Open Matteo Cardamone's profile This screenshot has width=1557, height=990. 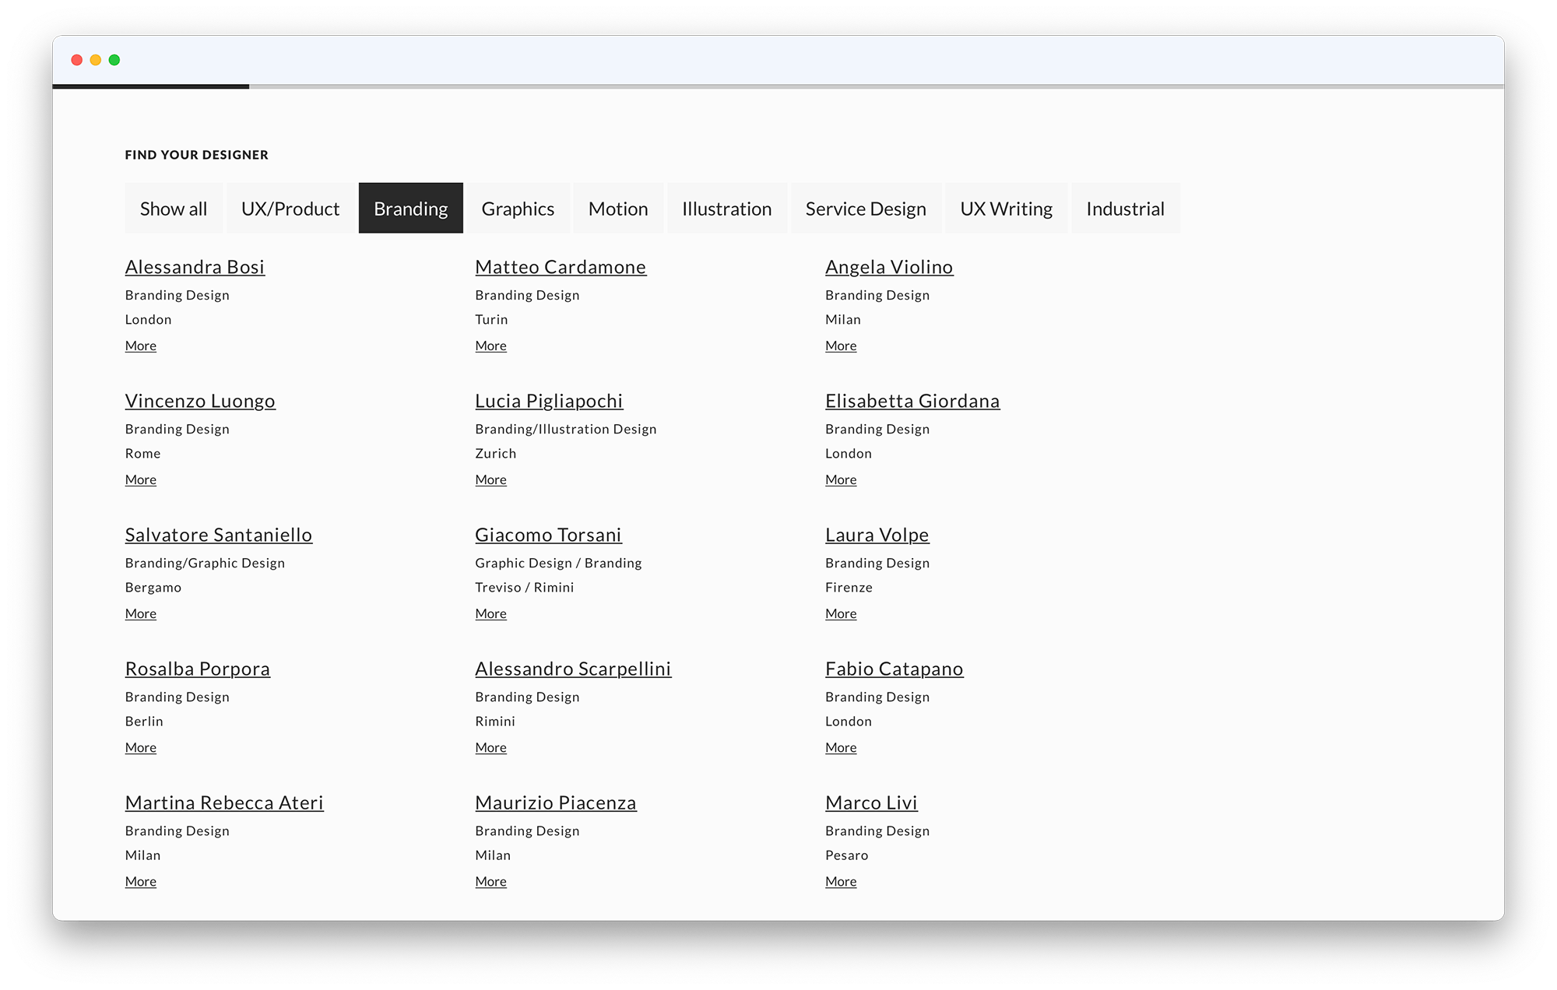coord(561,267)
